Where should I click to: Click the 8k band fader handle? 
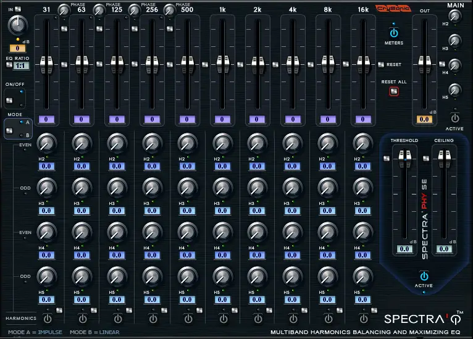tap(329, 65)
